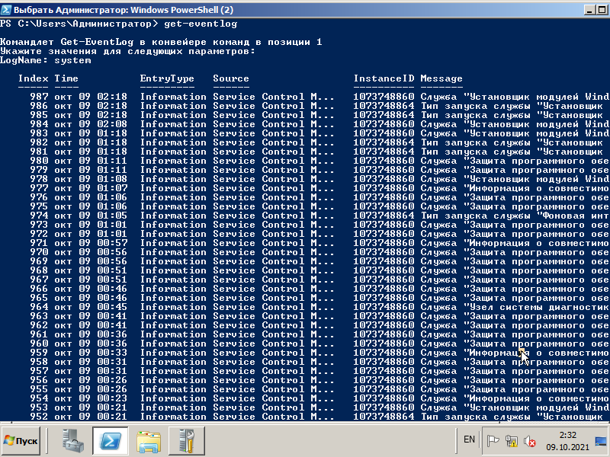Minimize the PowerShell window
610x457 pixels.
tap(589, 10)
